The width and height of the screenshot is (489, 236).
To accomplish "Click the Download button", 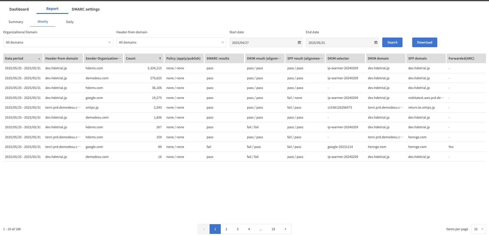I will pos(425,42).
